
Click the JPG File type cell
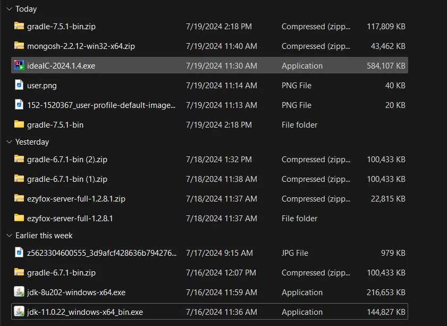295,253
